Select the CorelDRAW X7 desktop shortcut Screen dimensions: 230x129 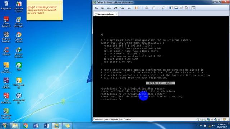tap(6, 114)
